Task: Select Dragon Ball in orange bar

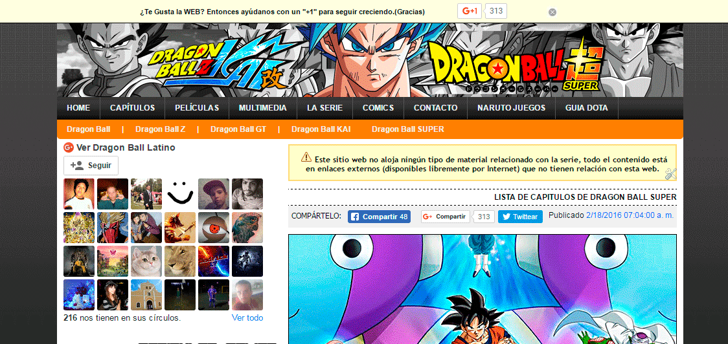Action: coord(88,129)
